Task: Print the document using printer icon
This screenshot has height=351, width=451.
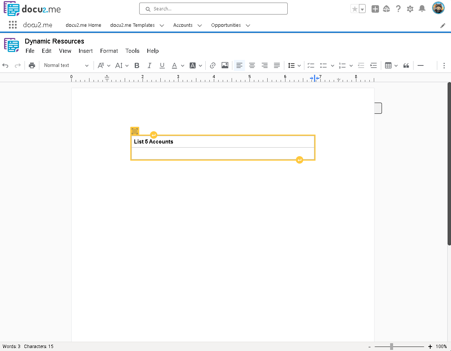Action: 32,65
